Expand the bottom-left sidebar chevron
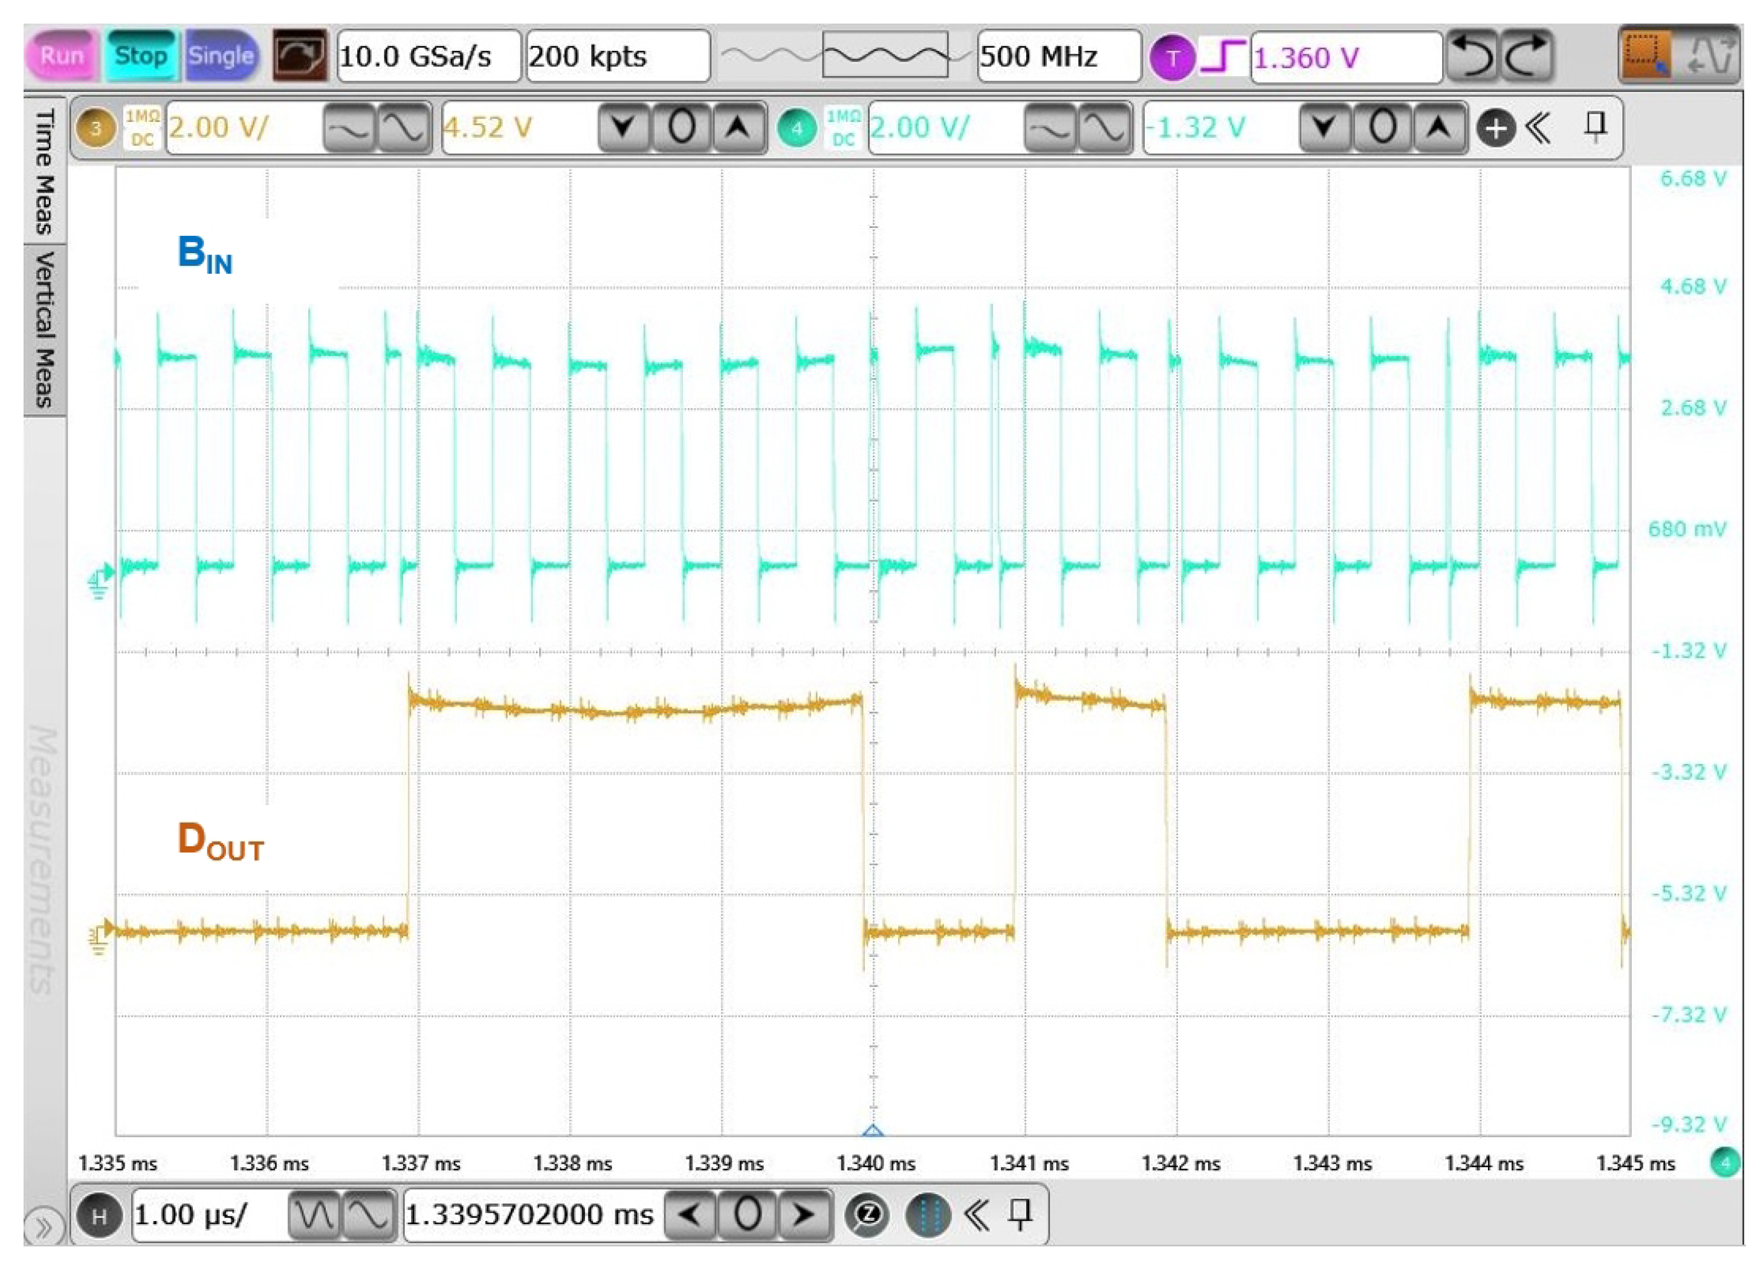 pos(44,1229)
